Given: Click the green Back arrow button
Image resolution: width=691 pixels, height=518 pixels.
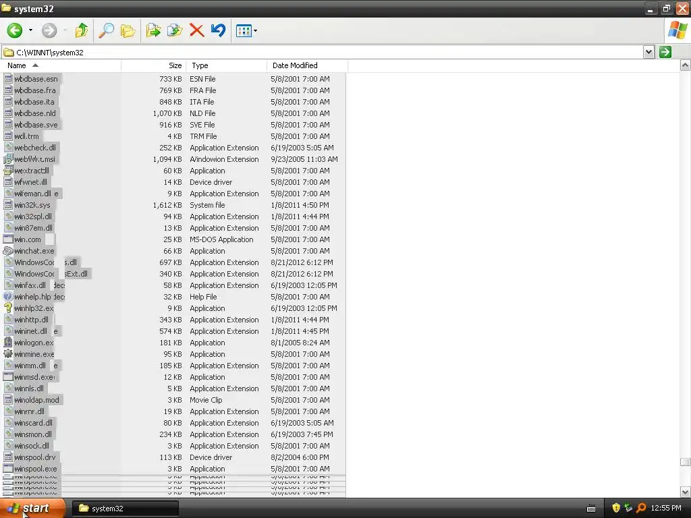Looking at the screenshot, I should click(x=15, y=30).
